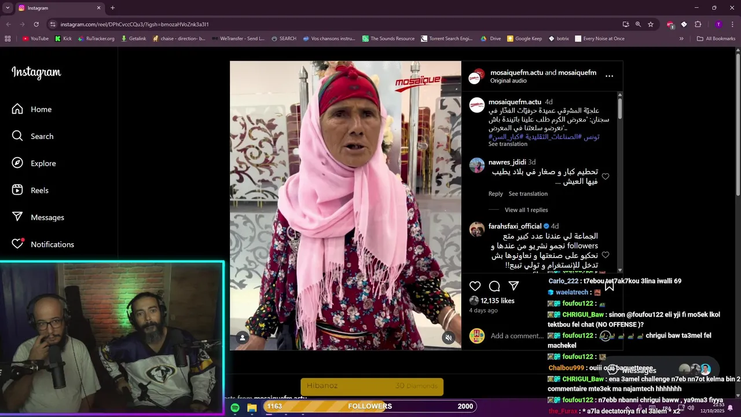Screen dimensions: 741x417
Task: Open the mosaiquefm collaborator link
Action: pos(577,72)
